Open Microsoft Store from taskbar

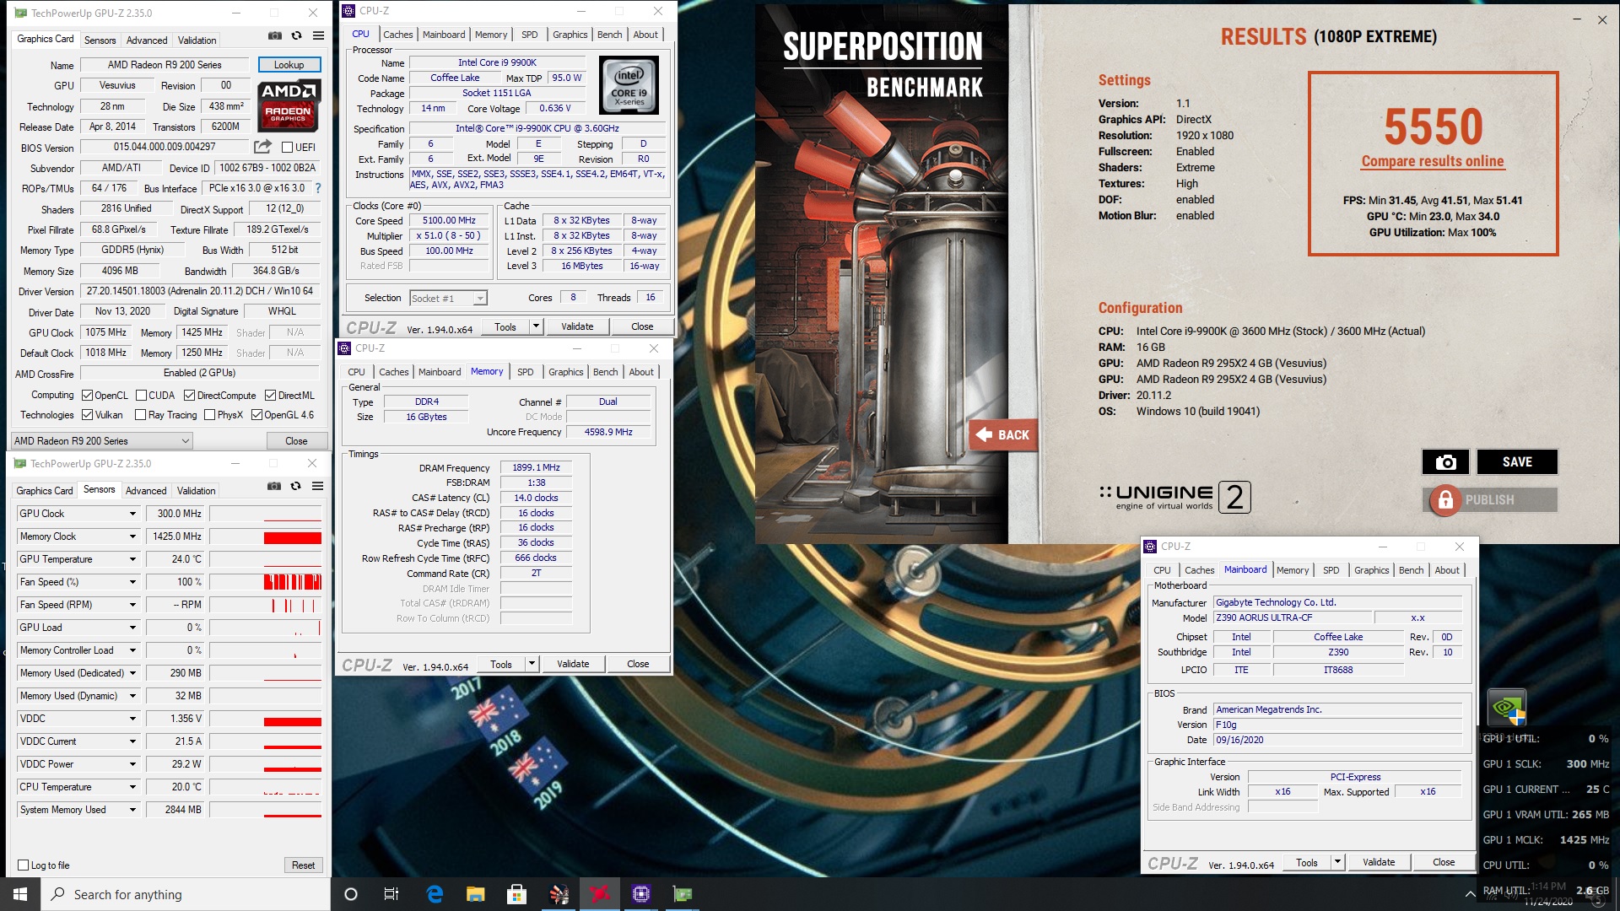tap(516, 894)
